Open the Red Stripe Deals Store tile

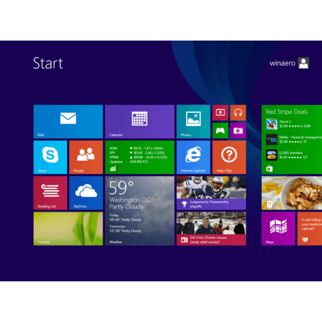291,139
